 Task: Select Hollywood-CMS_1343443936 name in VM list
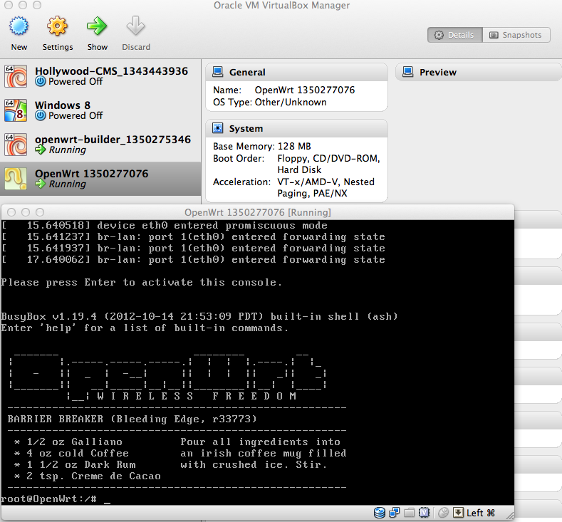point(111,71)
